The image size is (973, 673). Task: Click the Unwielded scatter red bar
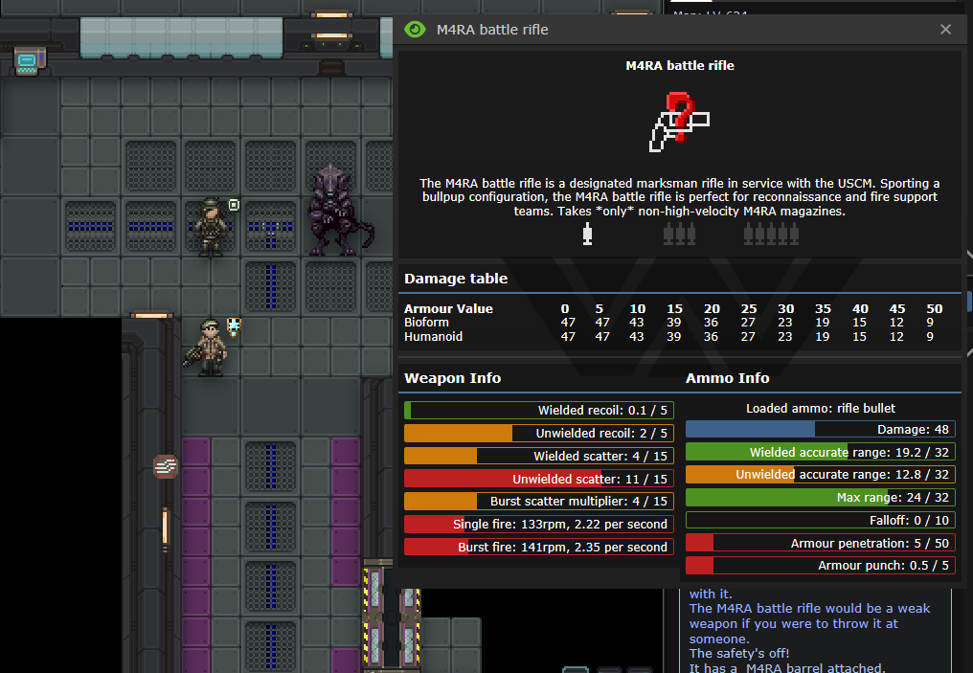click(538, 479)
